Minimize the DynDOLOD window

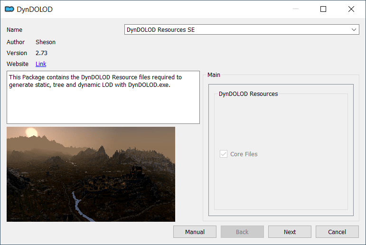[x=296, y=9]
